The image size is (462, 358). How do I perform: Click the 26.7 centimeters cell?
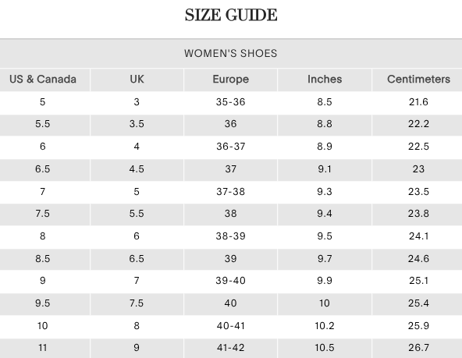tap(418, 348)
